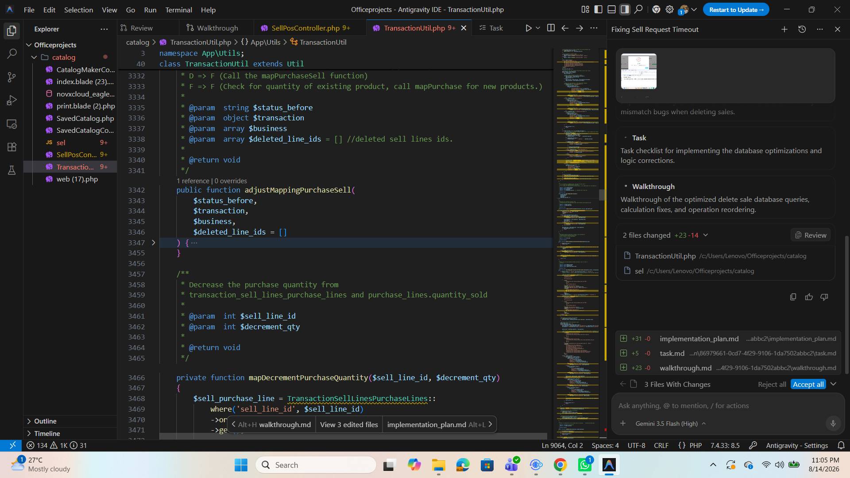Toggle the bottom panel layout
Viewport: 850px width, 478px height.
tap(611, 9)
